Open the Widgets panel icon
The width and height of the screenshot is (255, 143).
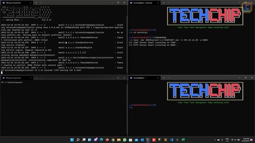90,140
